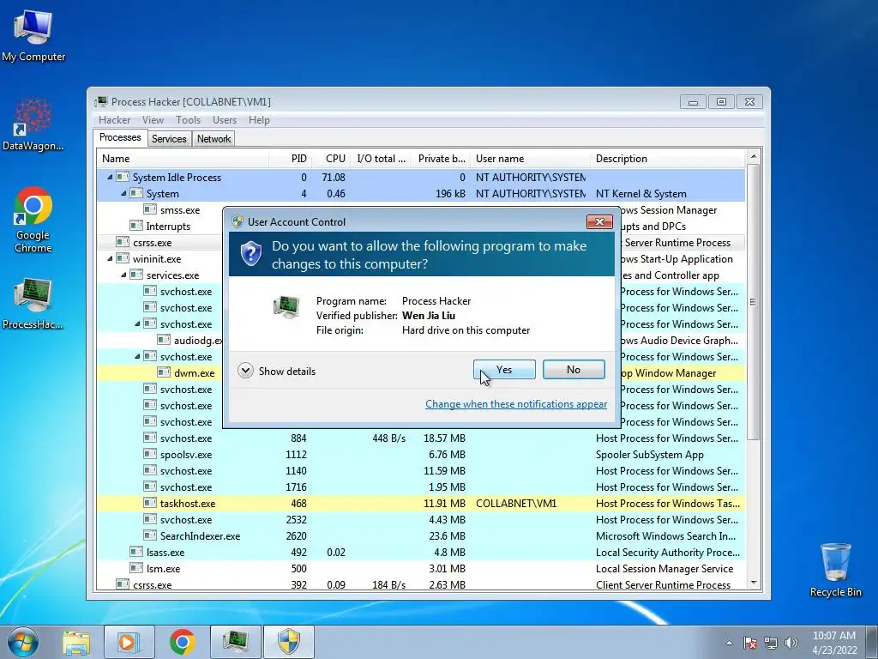Sort by the PID column header
878x659 pixels.
tap(290, 159)
